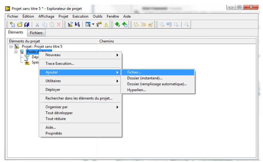The width and height of the screenshot is (263, 162).
Task: Select the Poste de travail tree item
Action: click(39, 52)
